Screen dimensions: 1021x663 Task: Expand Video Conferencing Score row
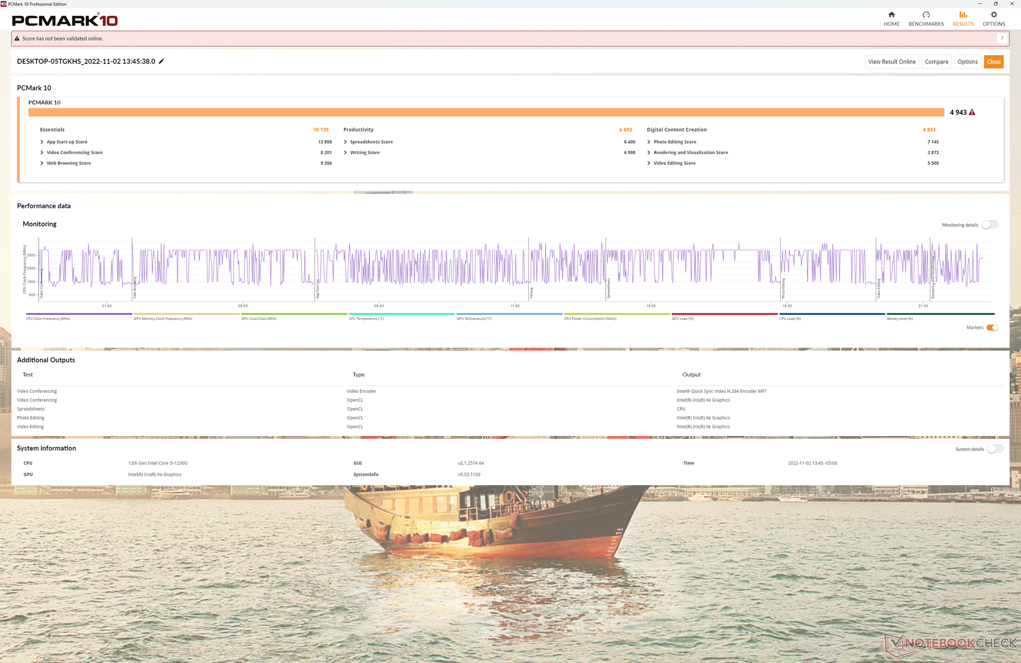42,152
